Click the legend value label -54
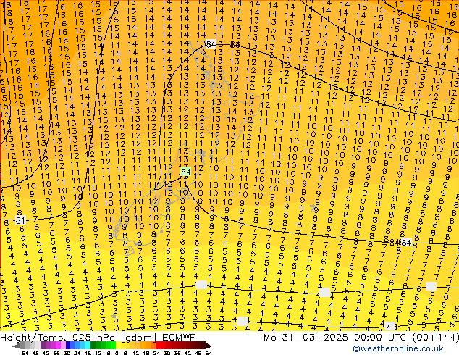 (x=23, y=353)
